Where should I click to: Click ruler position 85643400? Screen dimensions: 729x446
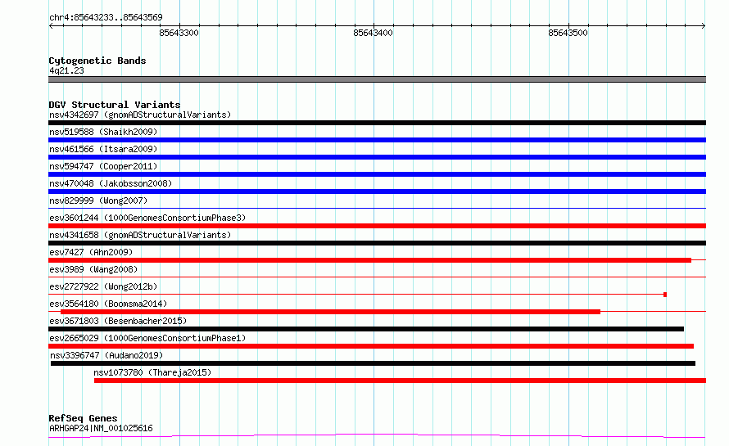tap(373, 33)
